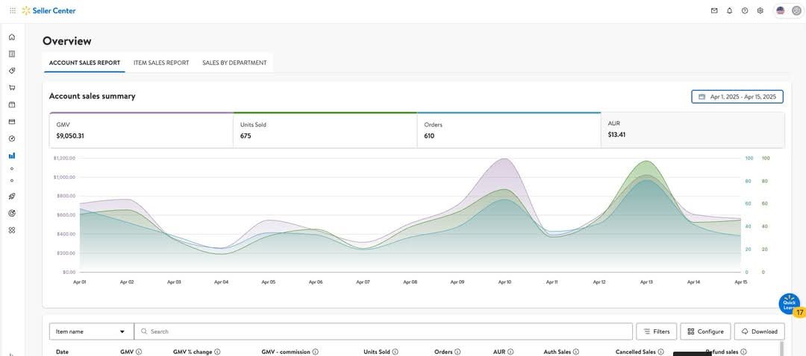Click the Configure button
This screenshot has height=356, width=806.
705,331
